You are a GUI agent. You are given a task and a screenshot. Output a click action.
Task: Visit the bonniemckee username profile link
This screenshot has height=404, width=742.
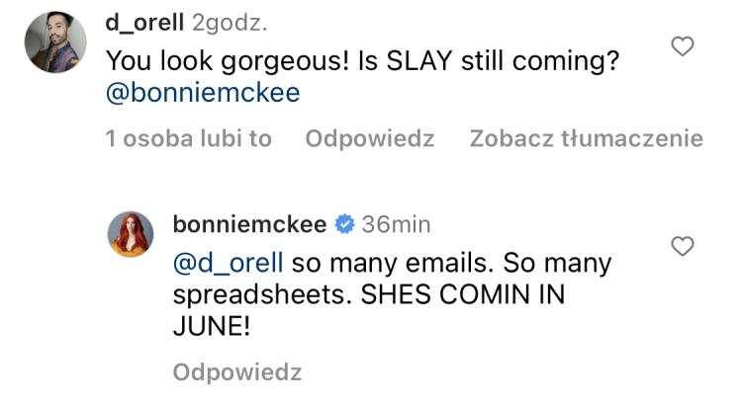point(249,225)
